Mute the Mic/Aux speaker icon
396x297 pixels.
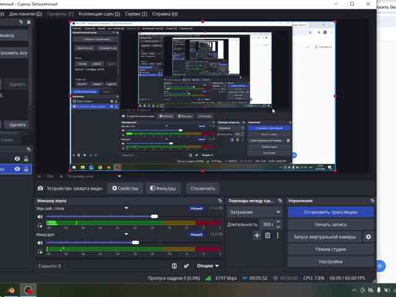[x=40, y=243]
